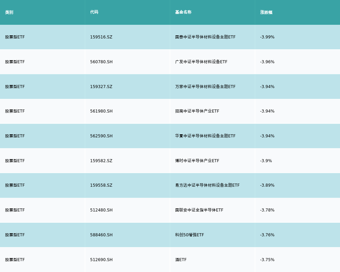
Task: Click fund name 国联安中证全指半导体ETF
Action: [x=199, y=210]
